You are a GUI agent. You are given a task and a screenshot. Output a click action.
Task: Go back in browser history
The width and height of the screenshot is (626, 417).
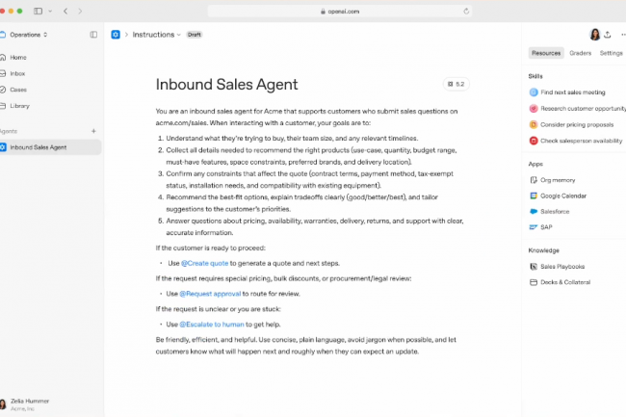click(x=65, y=12)
